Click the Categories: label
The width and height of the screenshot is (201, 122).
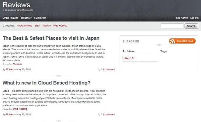9,26
